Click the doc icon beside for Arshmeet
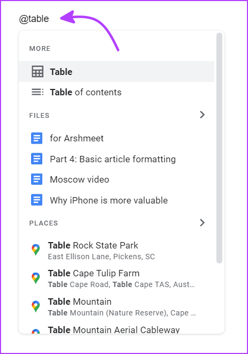The width and height of the screenshot is (248, 354). point(36,138)
